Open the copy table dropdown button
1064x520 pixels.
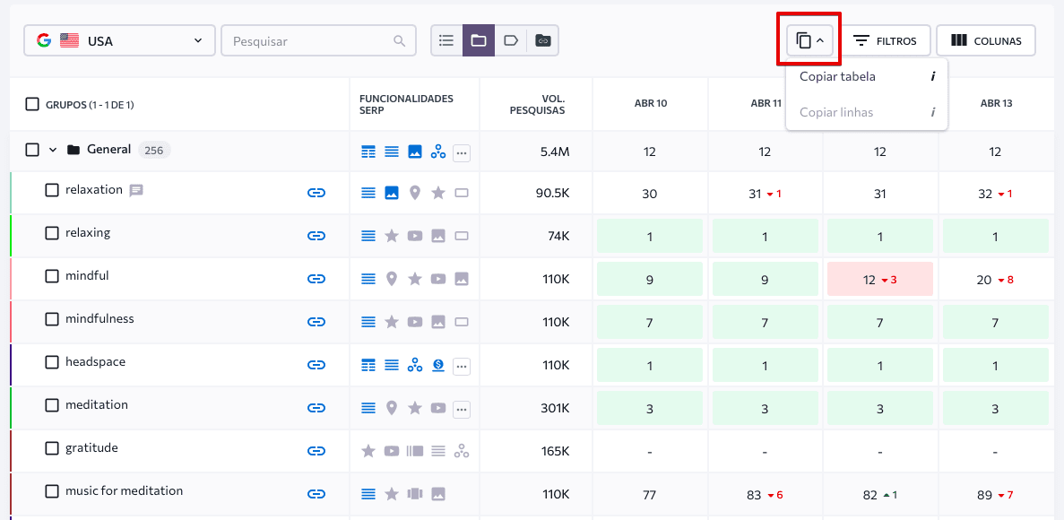[x=809, y=40]
